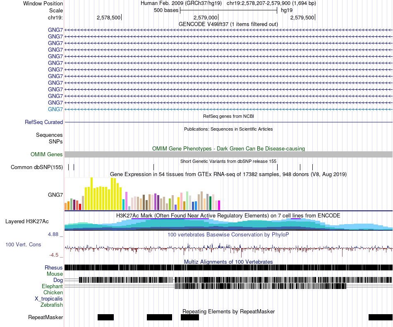
Task: Click the leftmost RepeatMasker black block
Action: tap(105, 317)
